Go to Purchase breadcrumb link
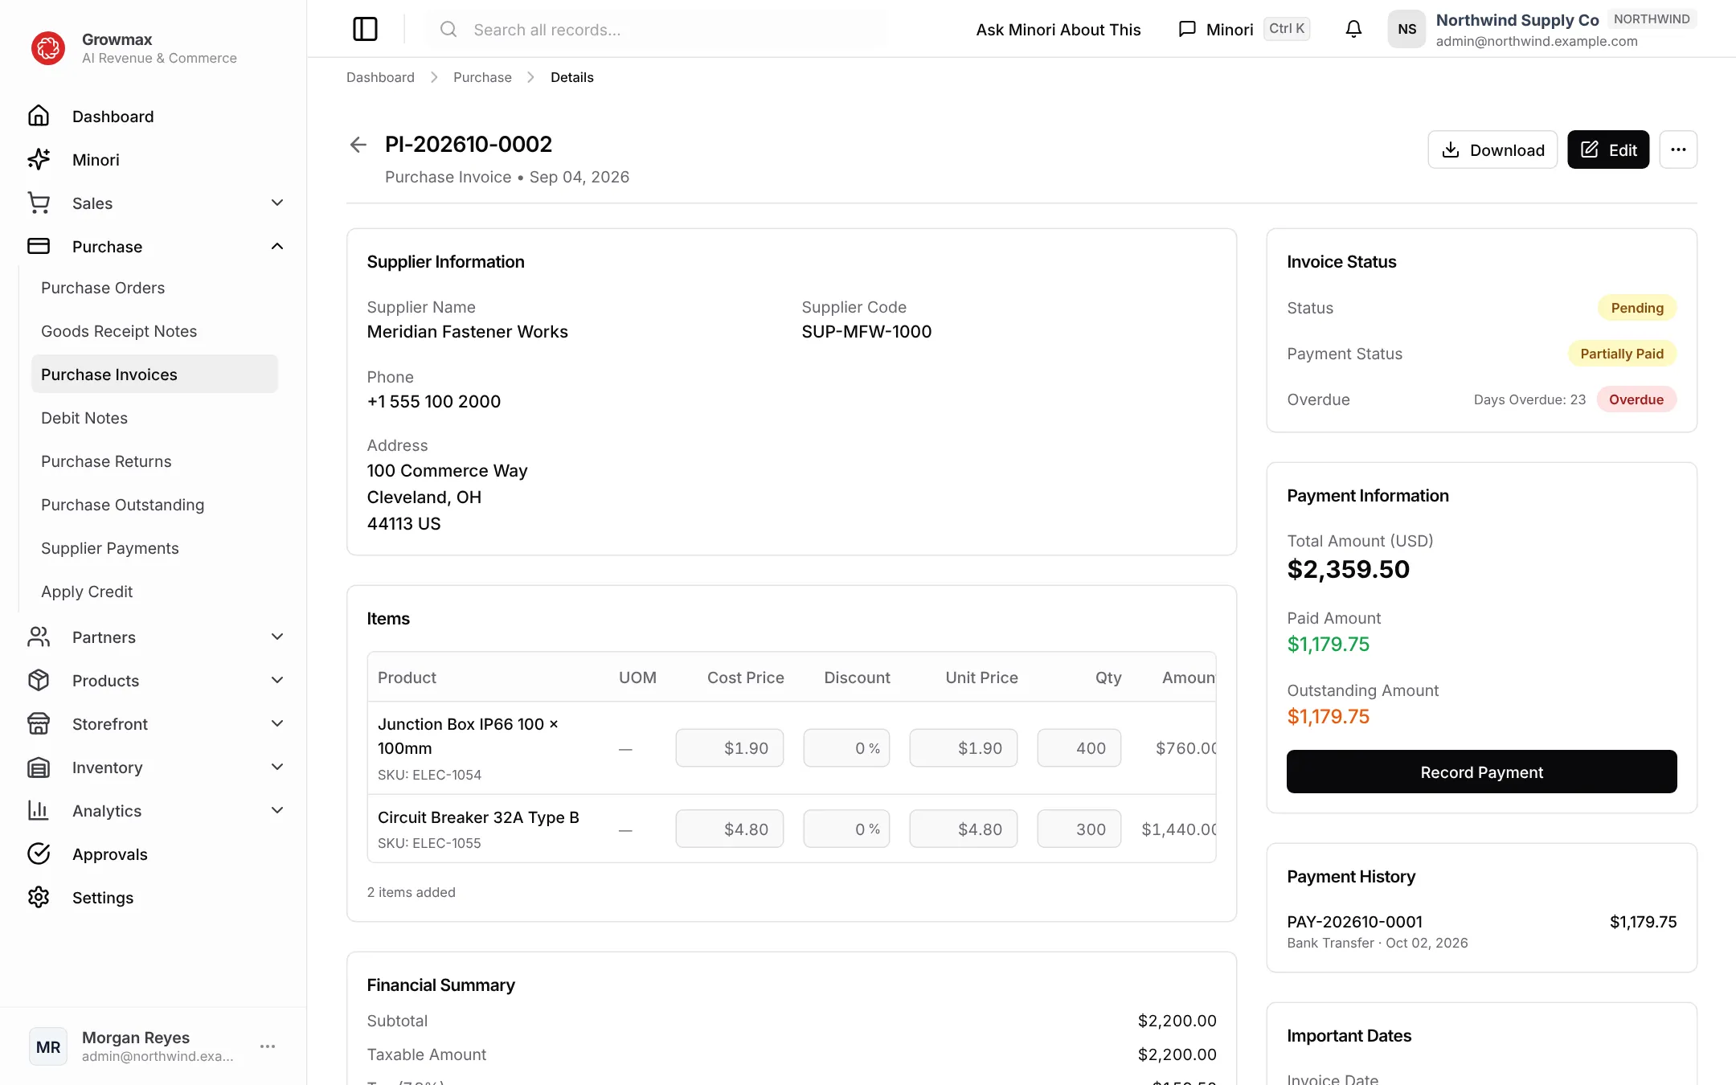The height and width of the screenshot is (1085, 1736). click(x=482, y=77)
